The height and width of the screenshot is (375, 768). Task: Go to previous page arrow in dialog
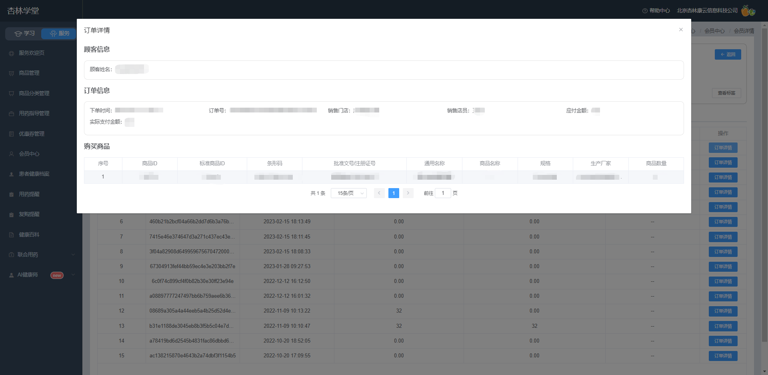click(x=379, y=193)
